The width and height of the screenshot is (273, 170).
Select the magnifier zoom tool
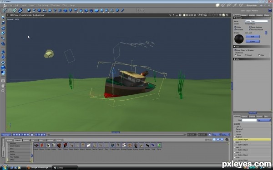(3, 91)
